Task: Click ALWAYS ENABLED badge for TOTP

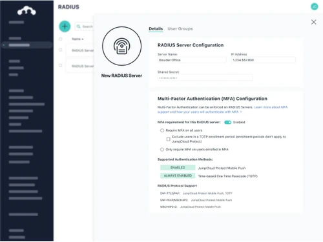Action: pyautogui.click(x=178, y=176)
